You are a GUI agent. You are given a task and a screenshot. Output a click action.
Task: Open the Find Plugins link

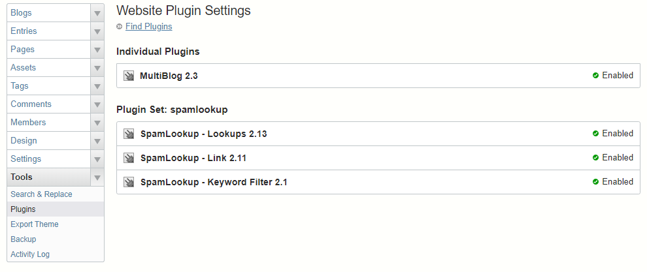tap(148, 27)
